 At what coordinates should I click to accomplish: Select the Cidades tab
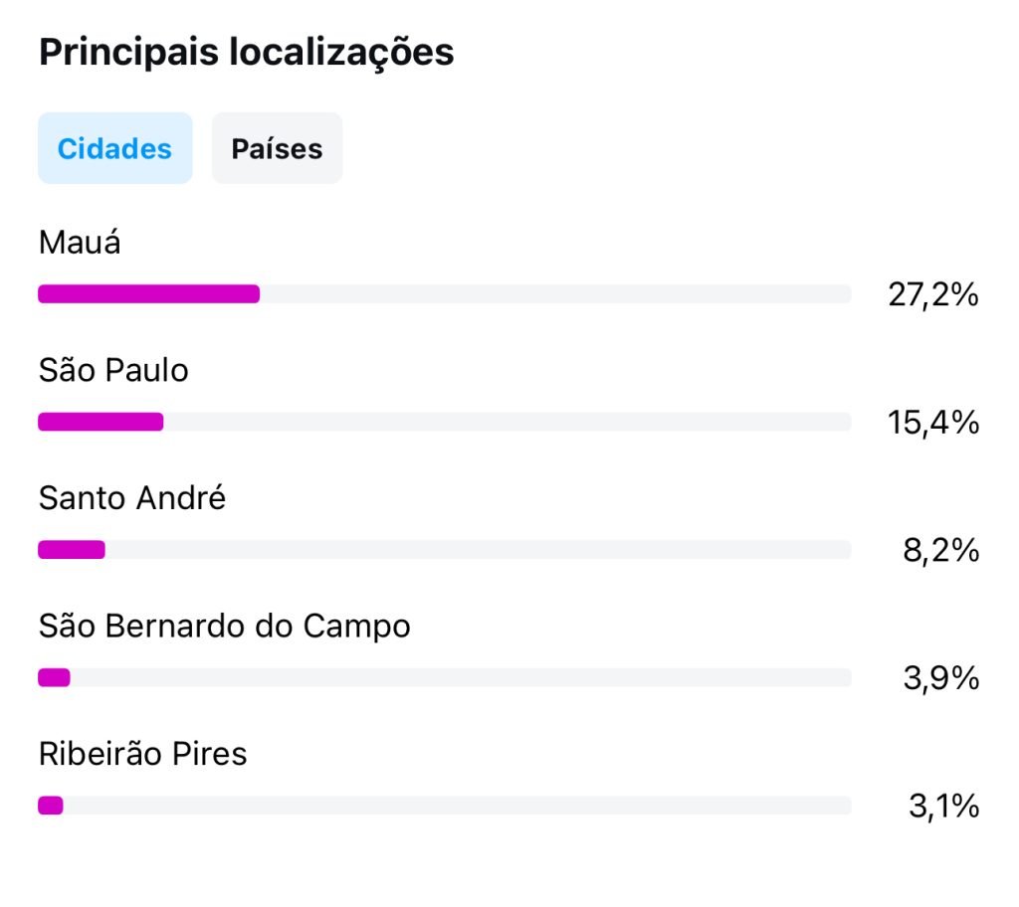pos(114,148)
